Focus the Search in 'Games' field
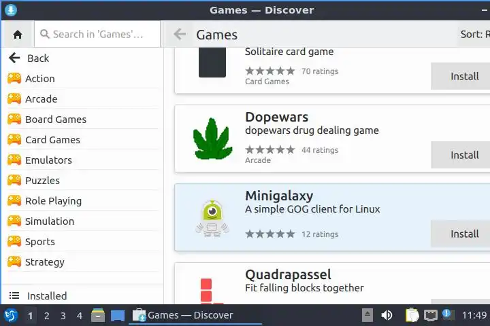The width and height of the screenshot is (490, 326). click(97, 35)
